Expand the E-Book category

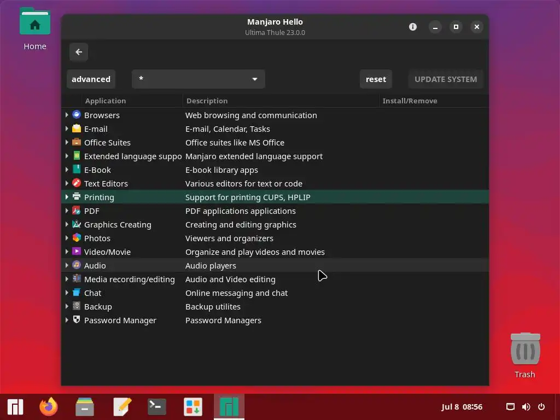coord(67,170)
